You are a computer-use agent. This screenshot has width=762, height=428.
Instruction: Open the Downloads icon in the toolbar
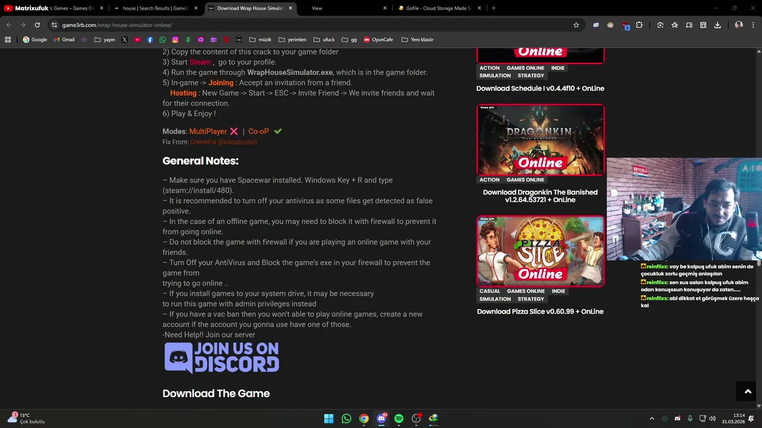(x=717, y=25)
